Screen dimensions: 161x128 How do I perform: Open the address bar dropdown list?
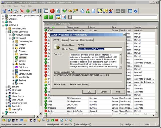pyautogui.click(x=70, y=17)
